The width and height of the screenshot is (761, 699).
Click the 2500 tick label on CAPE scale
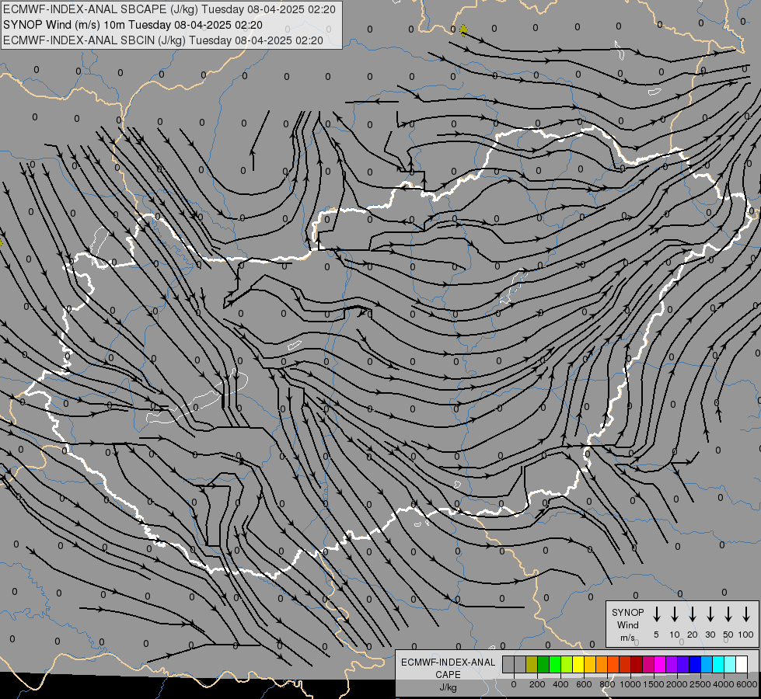click(x=700, y=684)
